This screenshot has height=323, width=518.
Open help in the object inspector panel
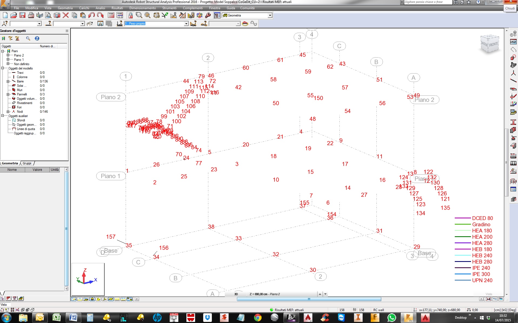click(x=37, y=38)
